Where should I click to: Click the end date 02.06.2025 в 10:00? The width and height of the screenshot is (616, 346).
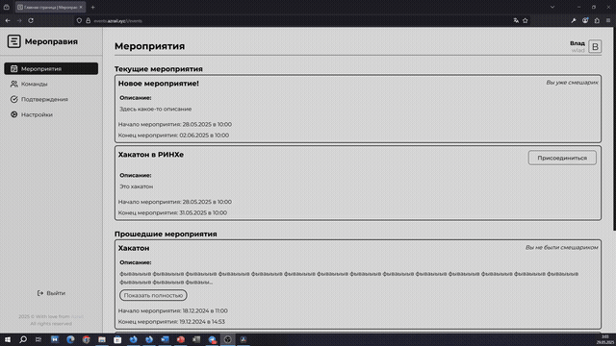point(204,135)
